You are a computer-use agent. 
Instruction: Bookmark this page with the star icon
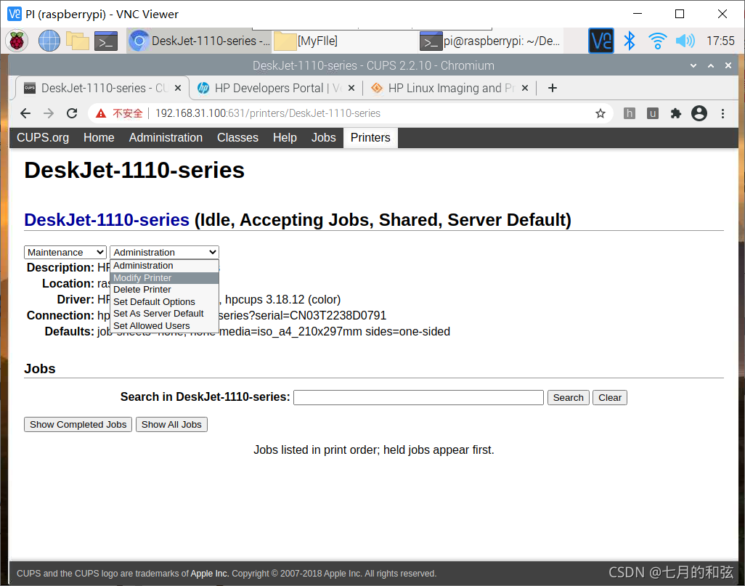click(x=601, y=113)
